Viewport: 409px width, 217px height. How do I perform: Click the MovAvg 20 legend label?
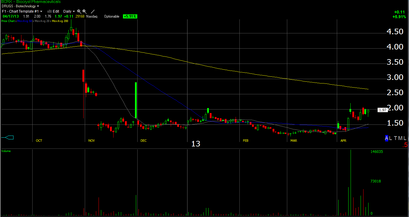coord(42,21)
